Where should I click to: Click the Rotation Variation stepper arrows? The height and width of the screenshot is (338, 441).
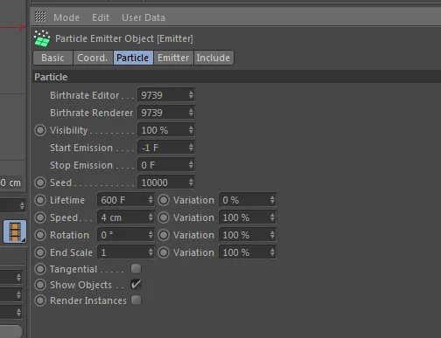coord(272,235)
